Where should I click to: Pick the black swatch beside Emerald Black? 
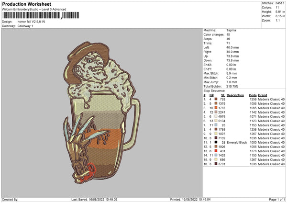216,142
